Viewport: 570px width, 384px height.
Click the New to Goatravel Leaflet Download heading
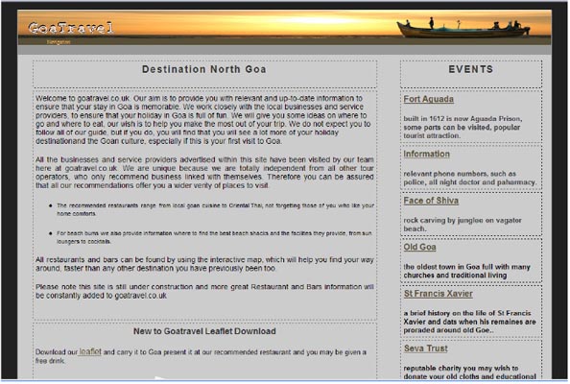click(x=204, y=331)
